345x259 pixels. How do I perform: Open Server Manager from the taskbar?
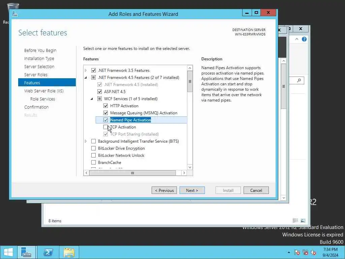tap(26, 252)
